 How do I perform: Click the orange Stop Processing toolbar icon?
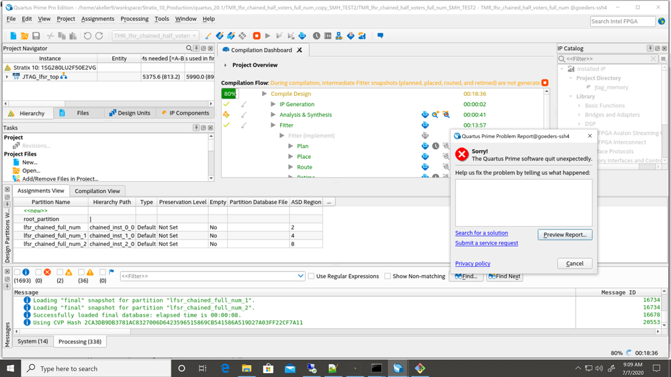257,36
